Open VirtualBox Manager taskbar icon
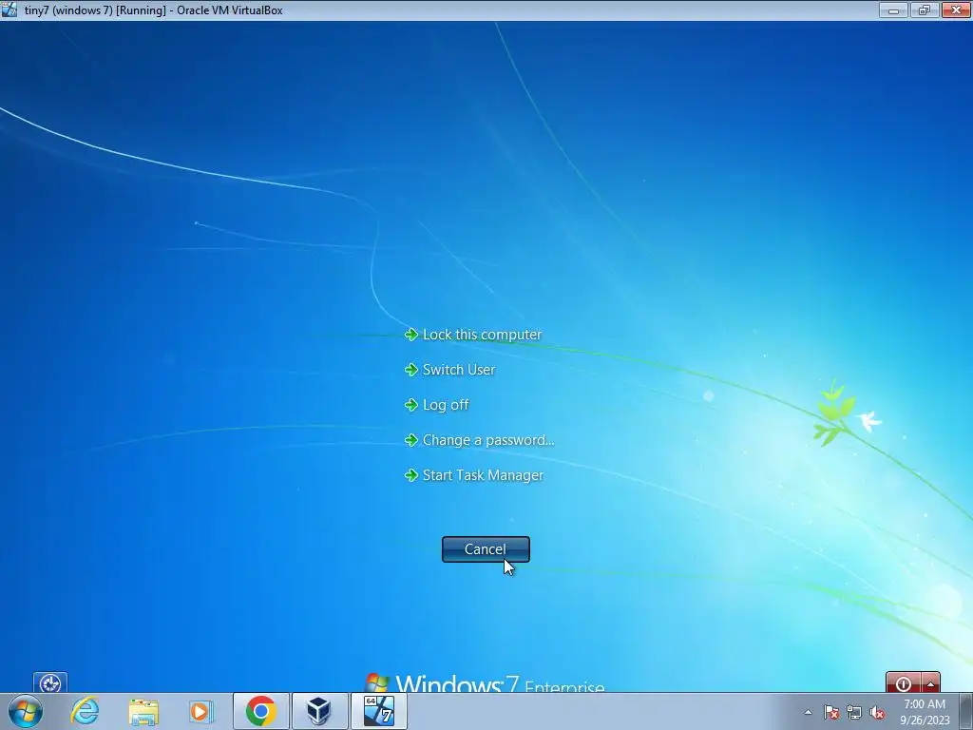Screen dimensions: 973x730 coord(319,711)
